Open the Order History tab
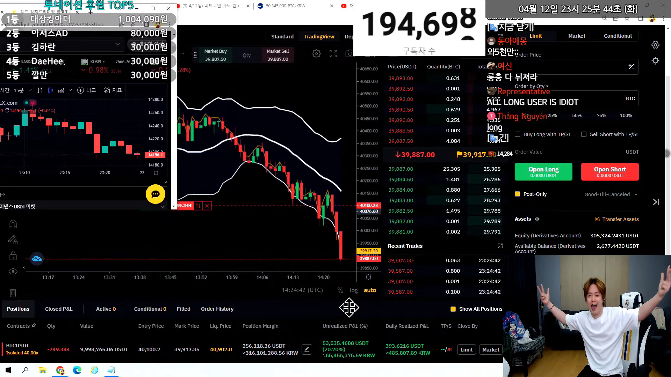The image size is (671, 377). [217, 309]
